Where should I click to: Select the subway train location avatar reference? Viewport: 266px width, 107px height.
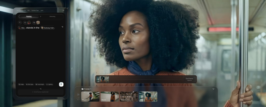tap(38, 22)
